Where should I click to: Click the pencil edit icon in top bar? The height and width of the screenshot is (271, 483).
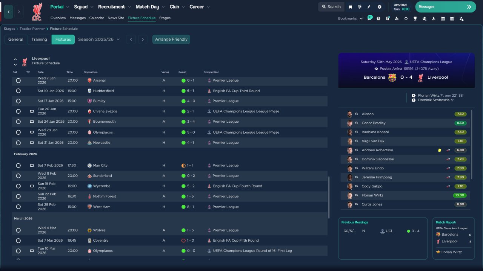point(369,7)
